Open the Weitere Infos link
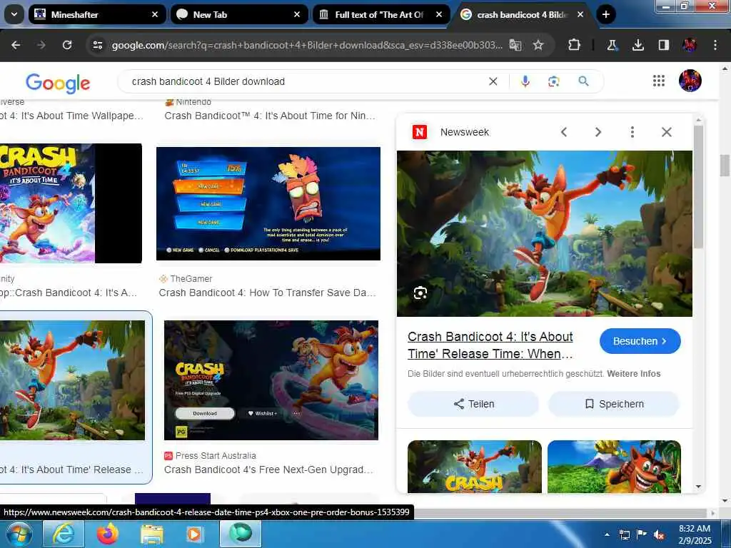 [x=634, y=374]
